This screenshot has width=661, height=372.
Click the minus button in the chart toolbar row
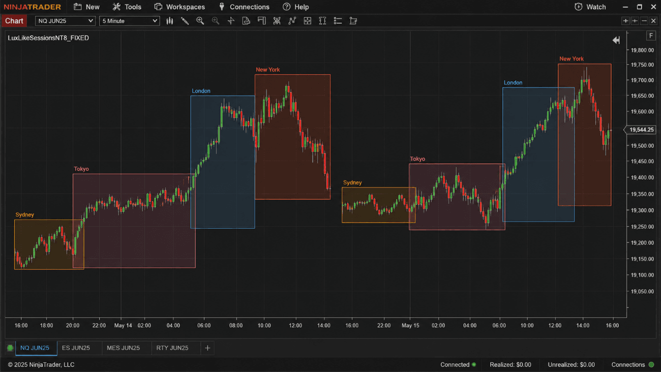[x=644, y=21]
